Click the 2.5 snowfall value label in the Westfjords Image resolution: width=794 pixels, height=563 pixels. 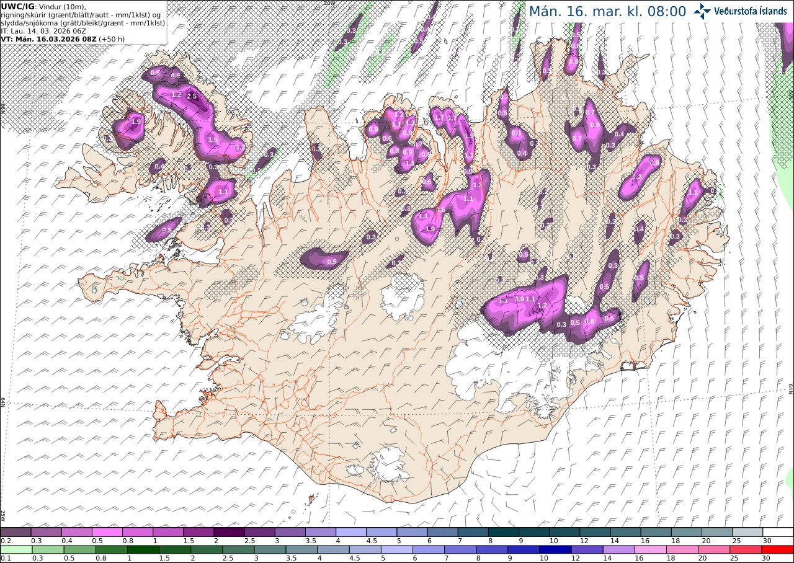click(x=192, y=96)
